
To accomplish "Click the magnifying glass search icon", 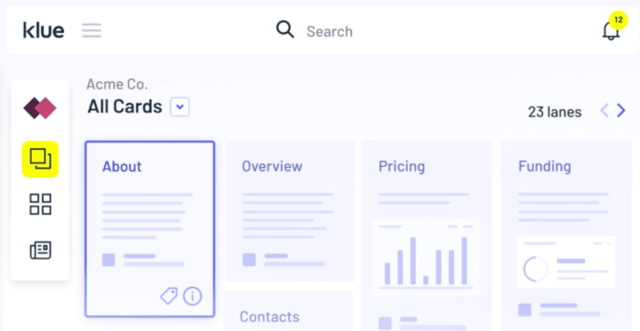I will pos(284,29).
